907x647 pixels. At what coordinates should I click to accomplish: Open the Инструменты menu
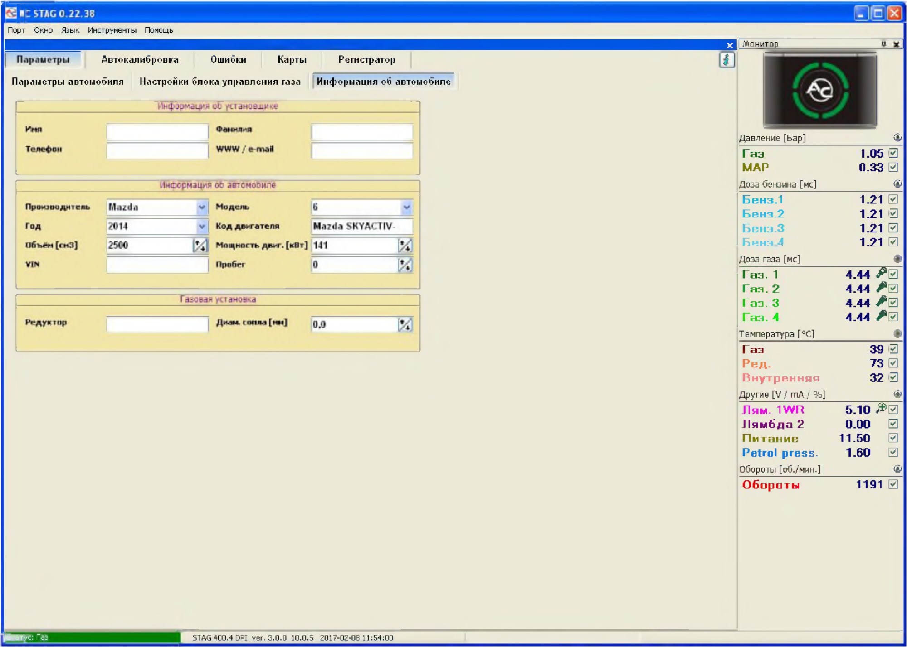(112, 30)
